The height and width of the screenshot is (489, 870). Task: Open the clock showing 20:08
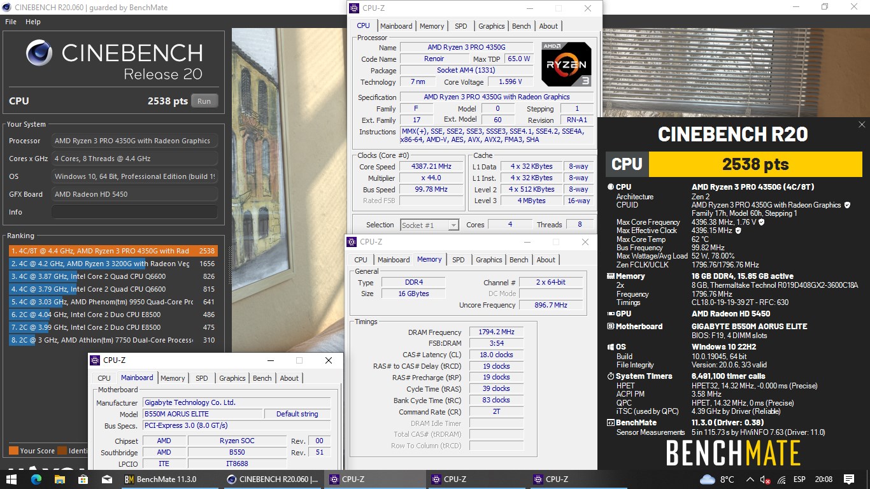click(x=824, y=479)
